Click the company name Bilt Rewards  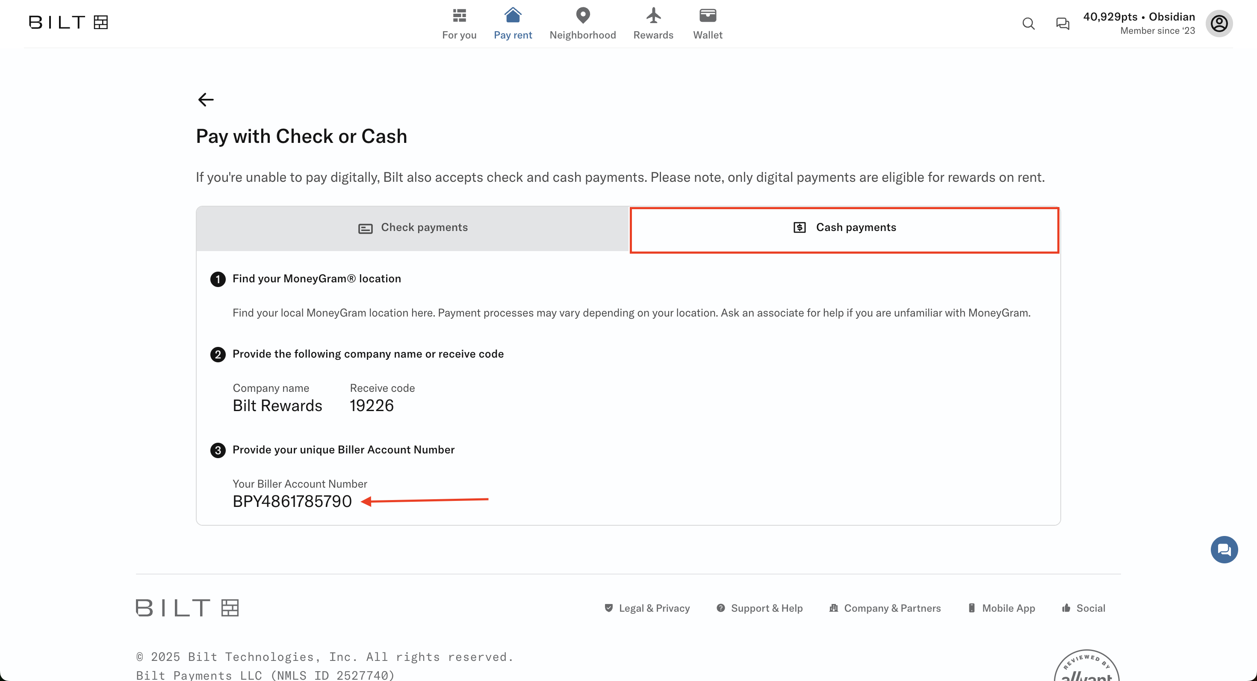click(x=277, y=406)
